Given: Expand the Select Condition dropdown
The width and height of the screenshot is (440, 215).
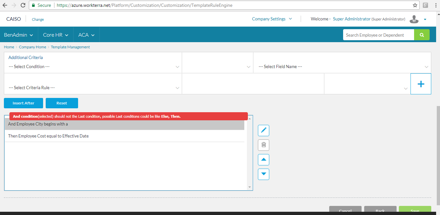Looking at the screenshot, I should 93,66.
